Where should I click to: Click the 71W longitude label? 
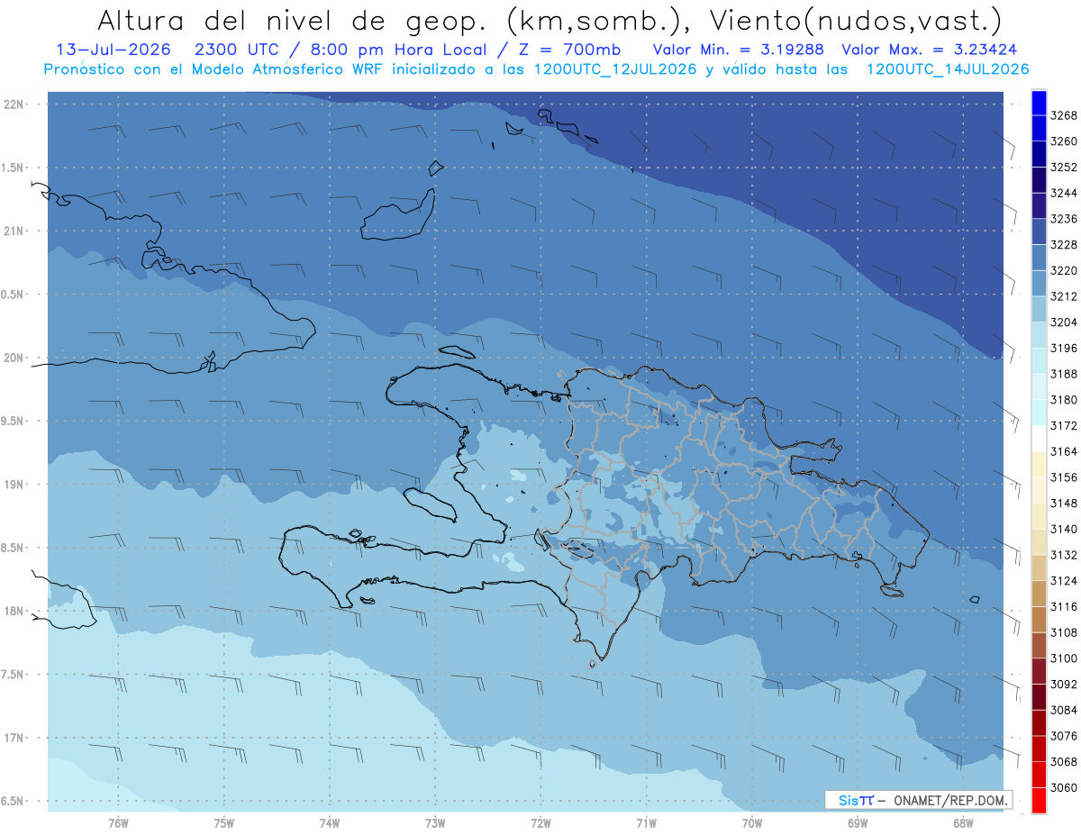646,822
